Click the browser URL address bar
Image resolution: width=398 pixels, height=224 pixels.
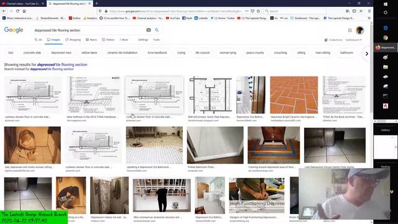[x=175, y=11]
